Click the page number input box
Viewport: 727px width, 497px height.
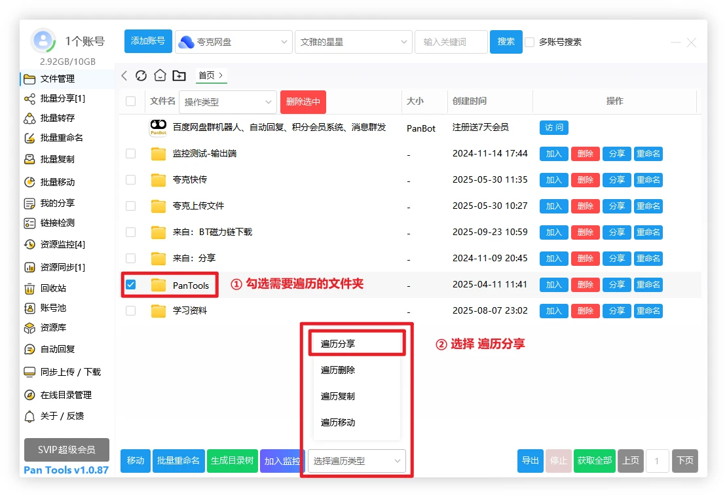(x=657, y=461)
